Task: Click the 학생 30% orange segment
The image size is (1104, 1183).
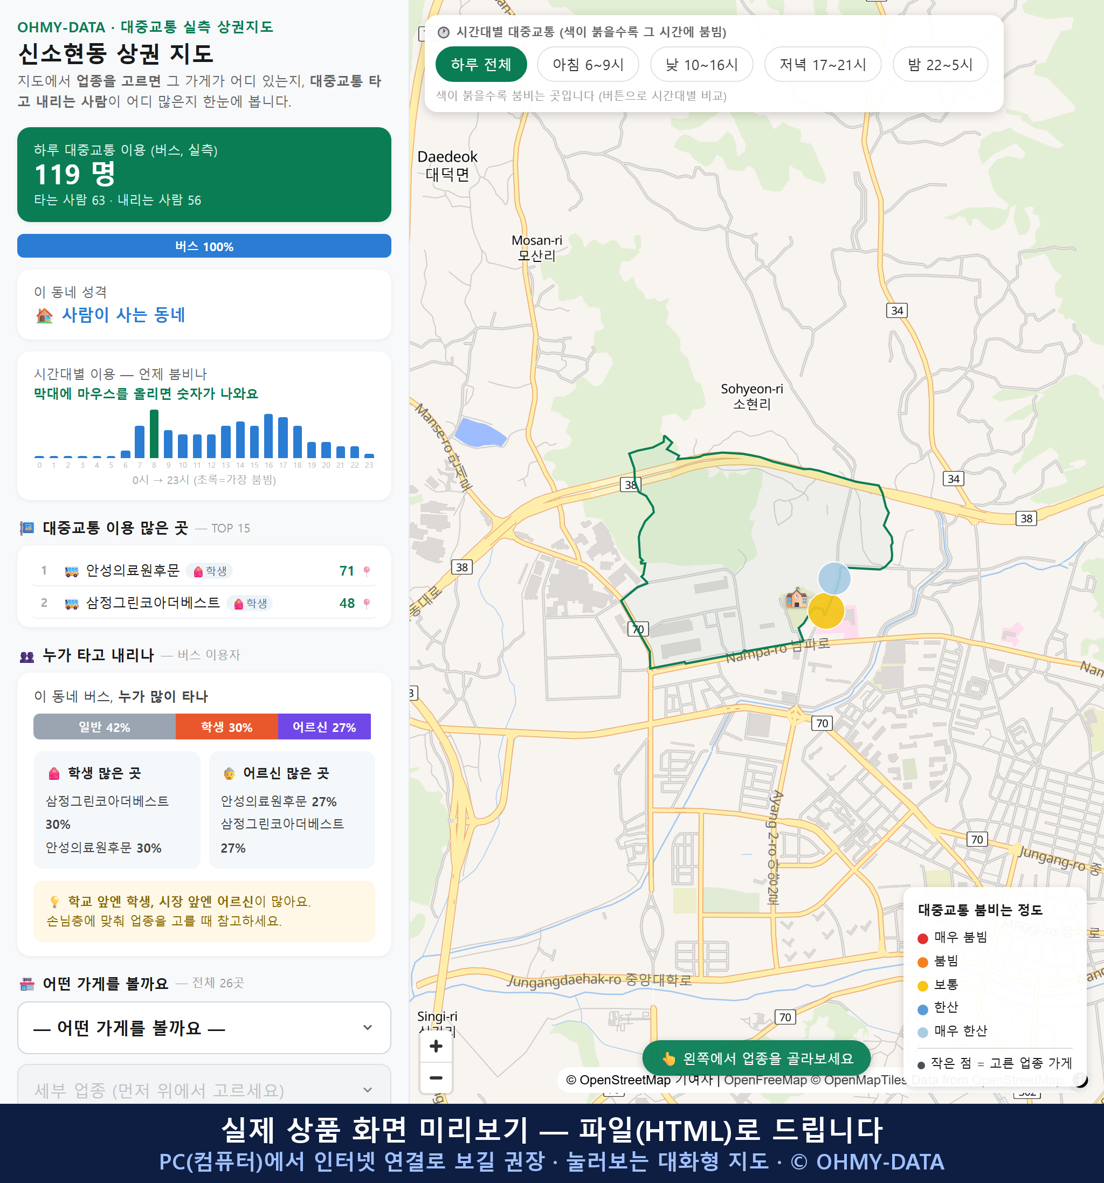Action: [227, 727]
